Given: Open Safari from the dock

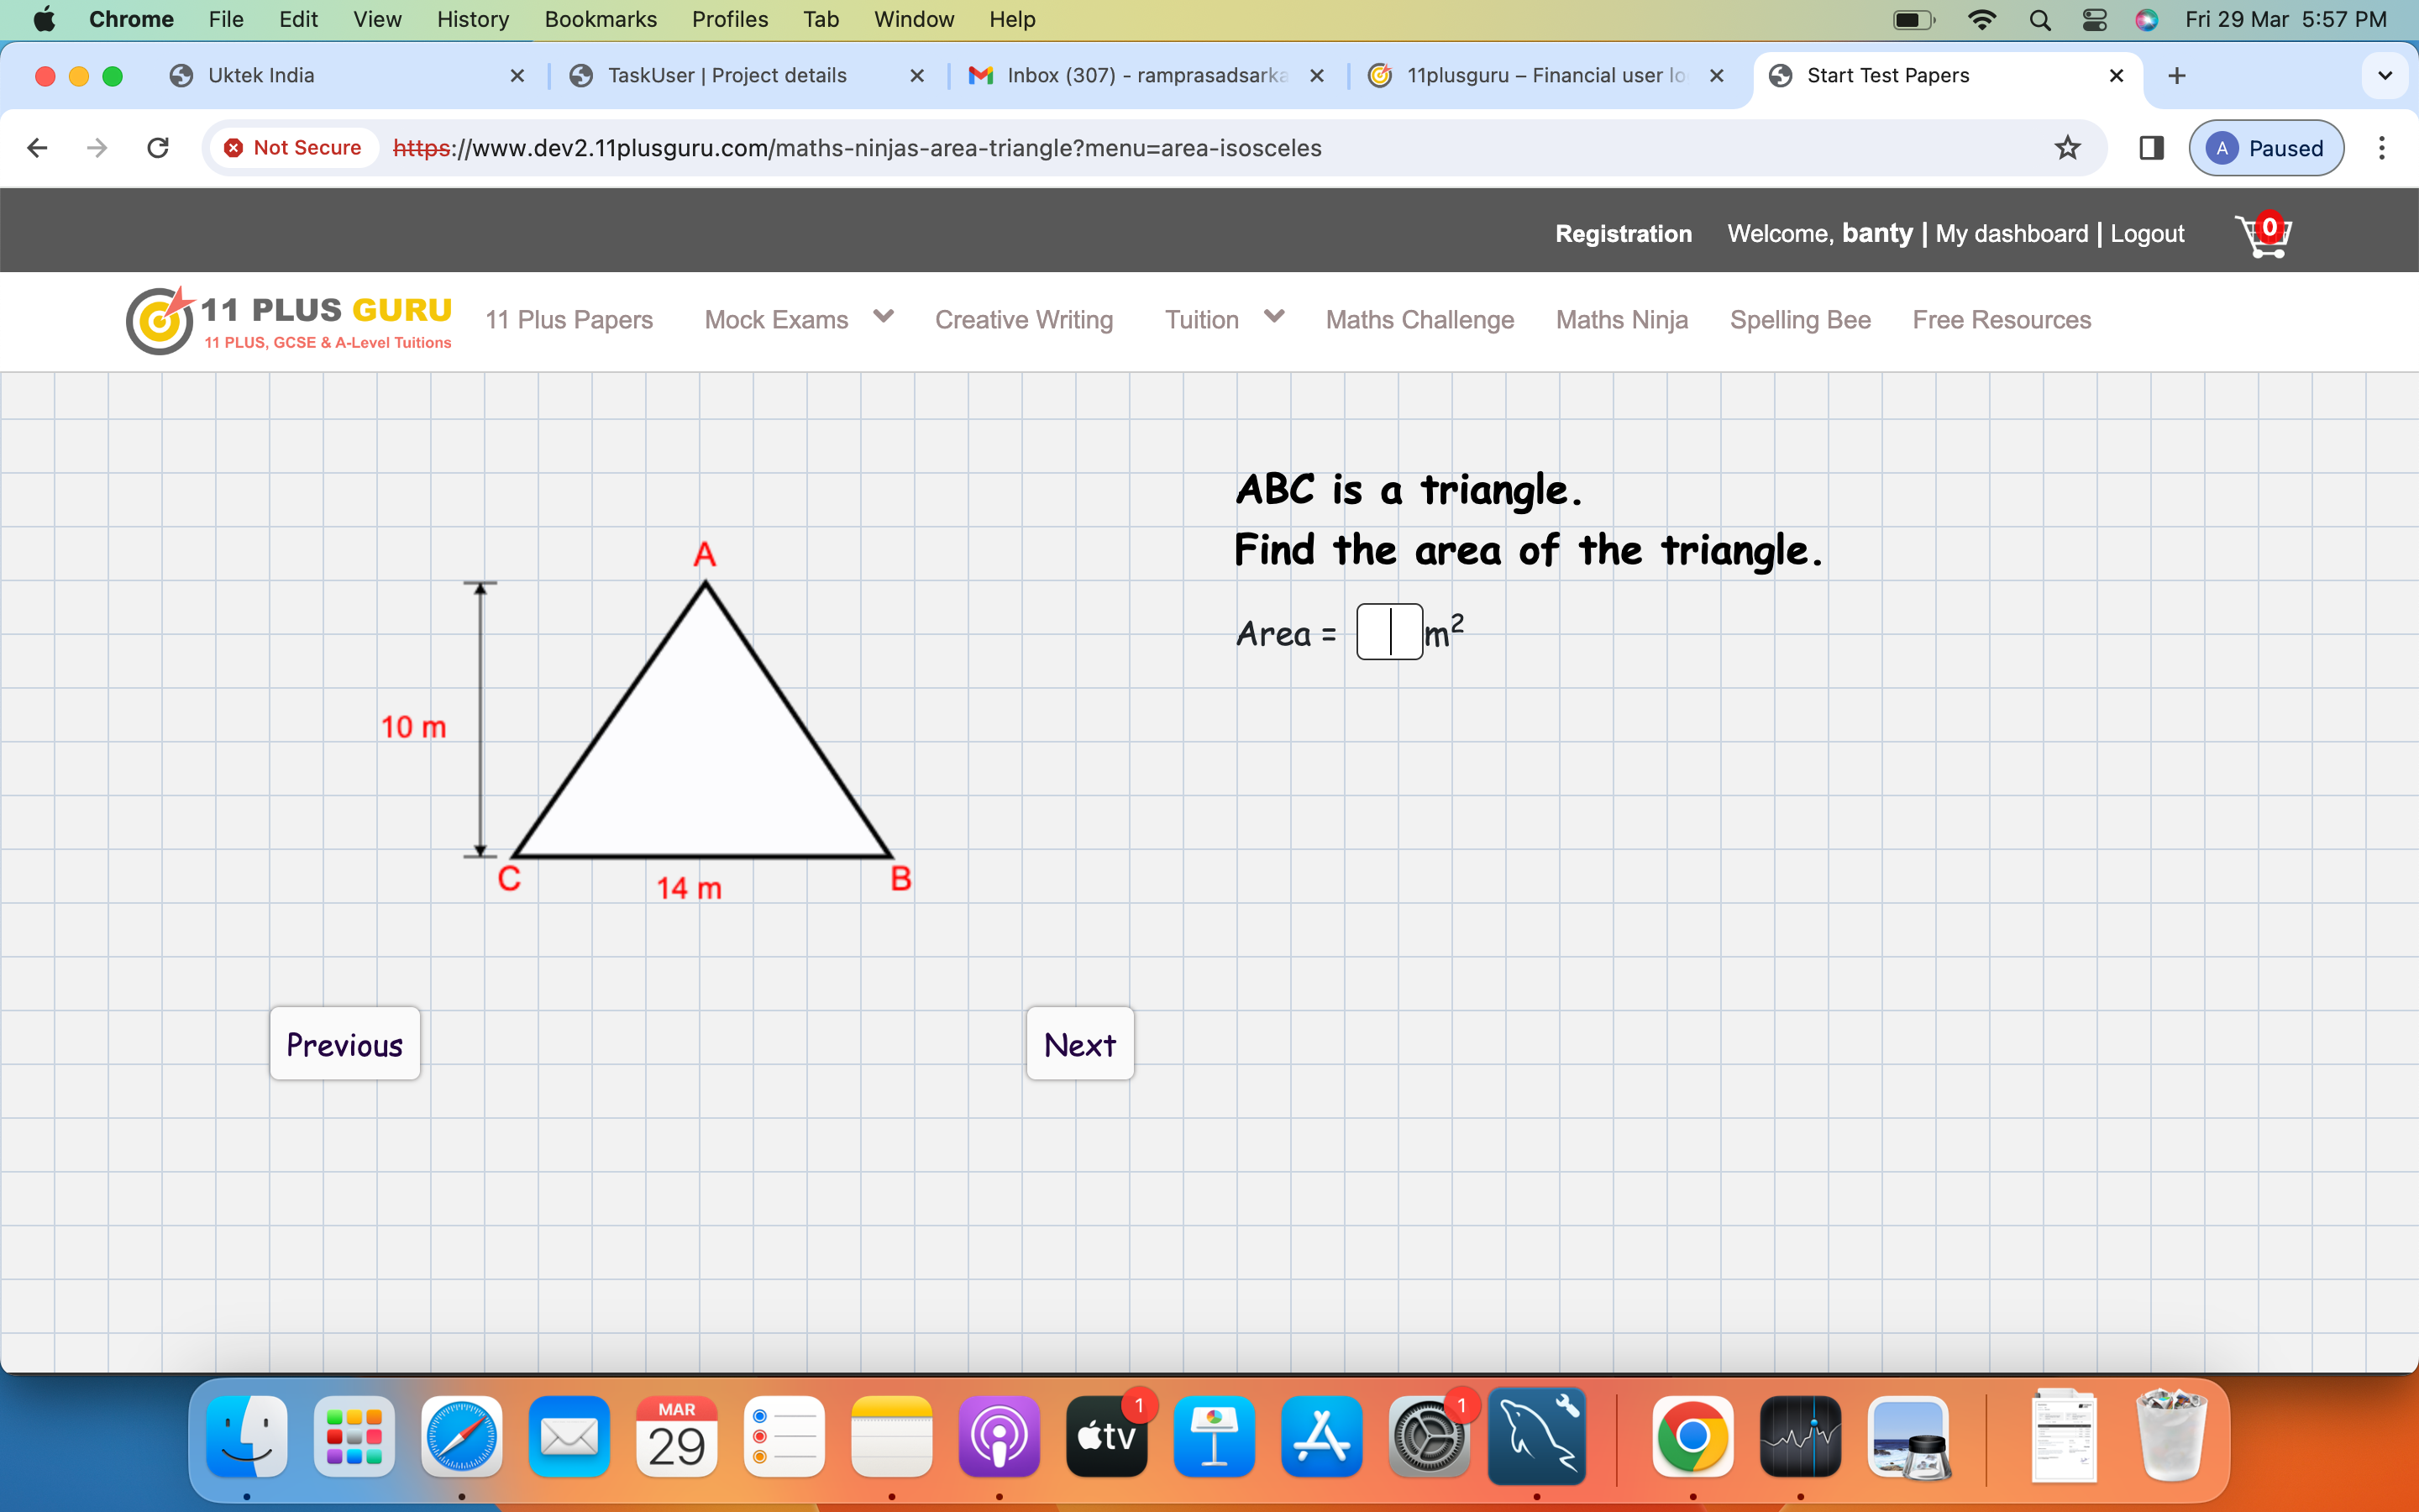Looking at the screenshot, I should [x=461, y=1437].
